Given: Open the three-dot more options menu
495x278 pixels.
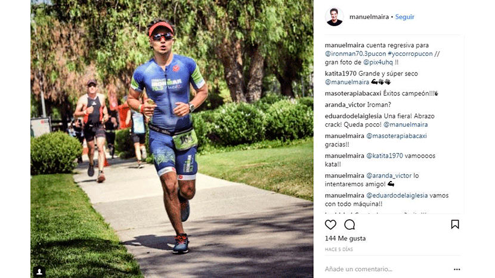Looking at the screenshot, I should tap(457, 269).
